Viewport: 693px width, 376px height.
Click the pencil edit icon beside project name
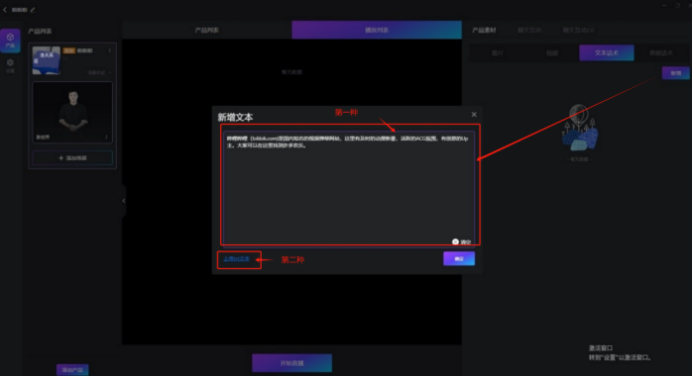(x=33, y=9)
